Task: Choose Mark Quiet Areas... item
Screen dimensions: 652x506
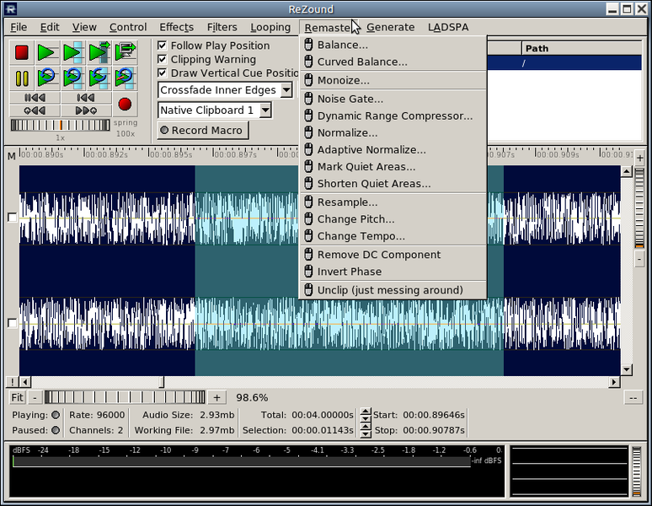Action: (x=393, y=167)
